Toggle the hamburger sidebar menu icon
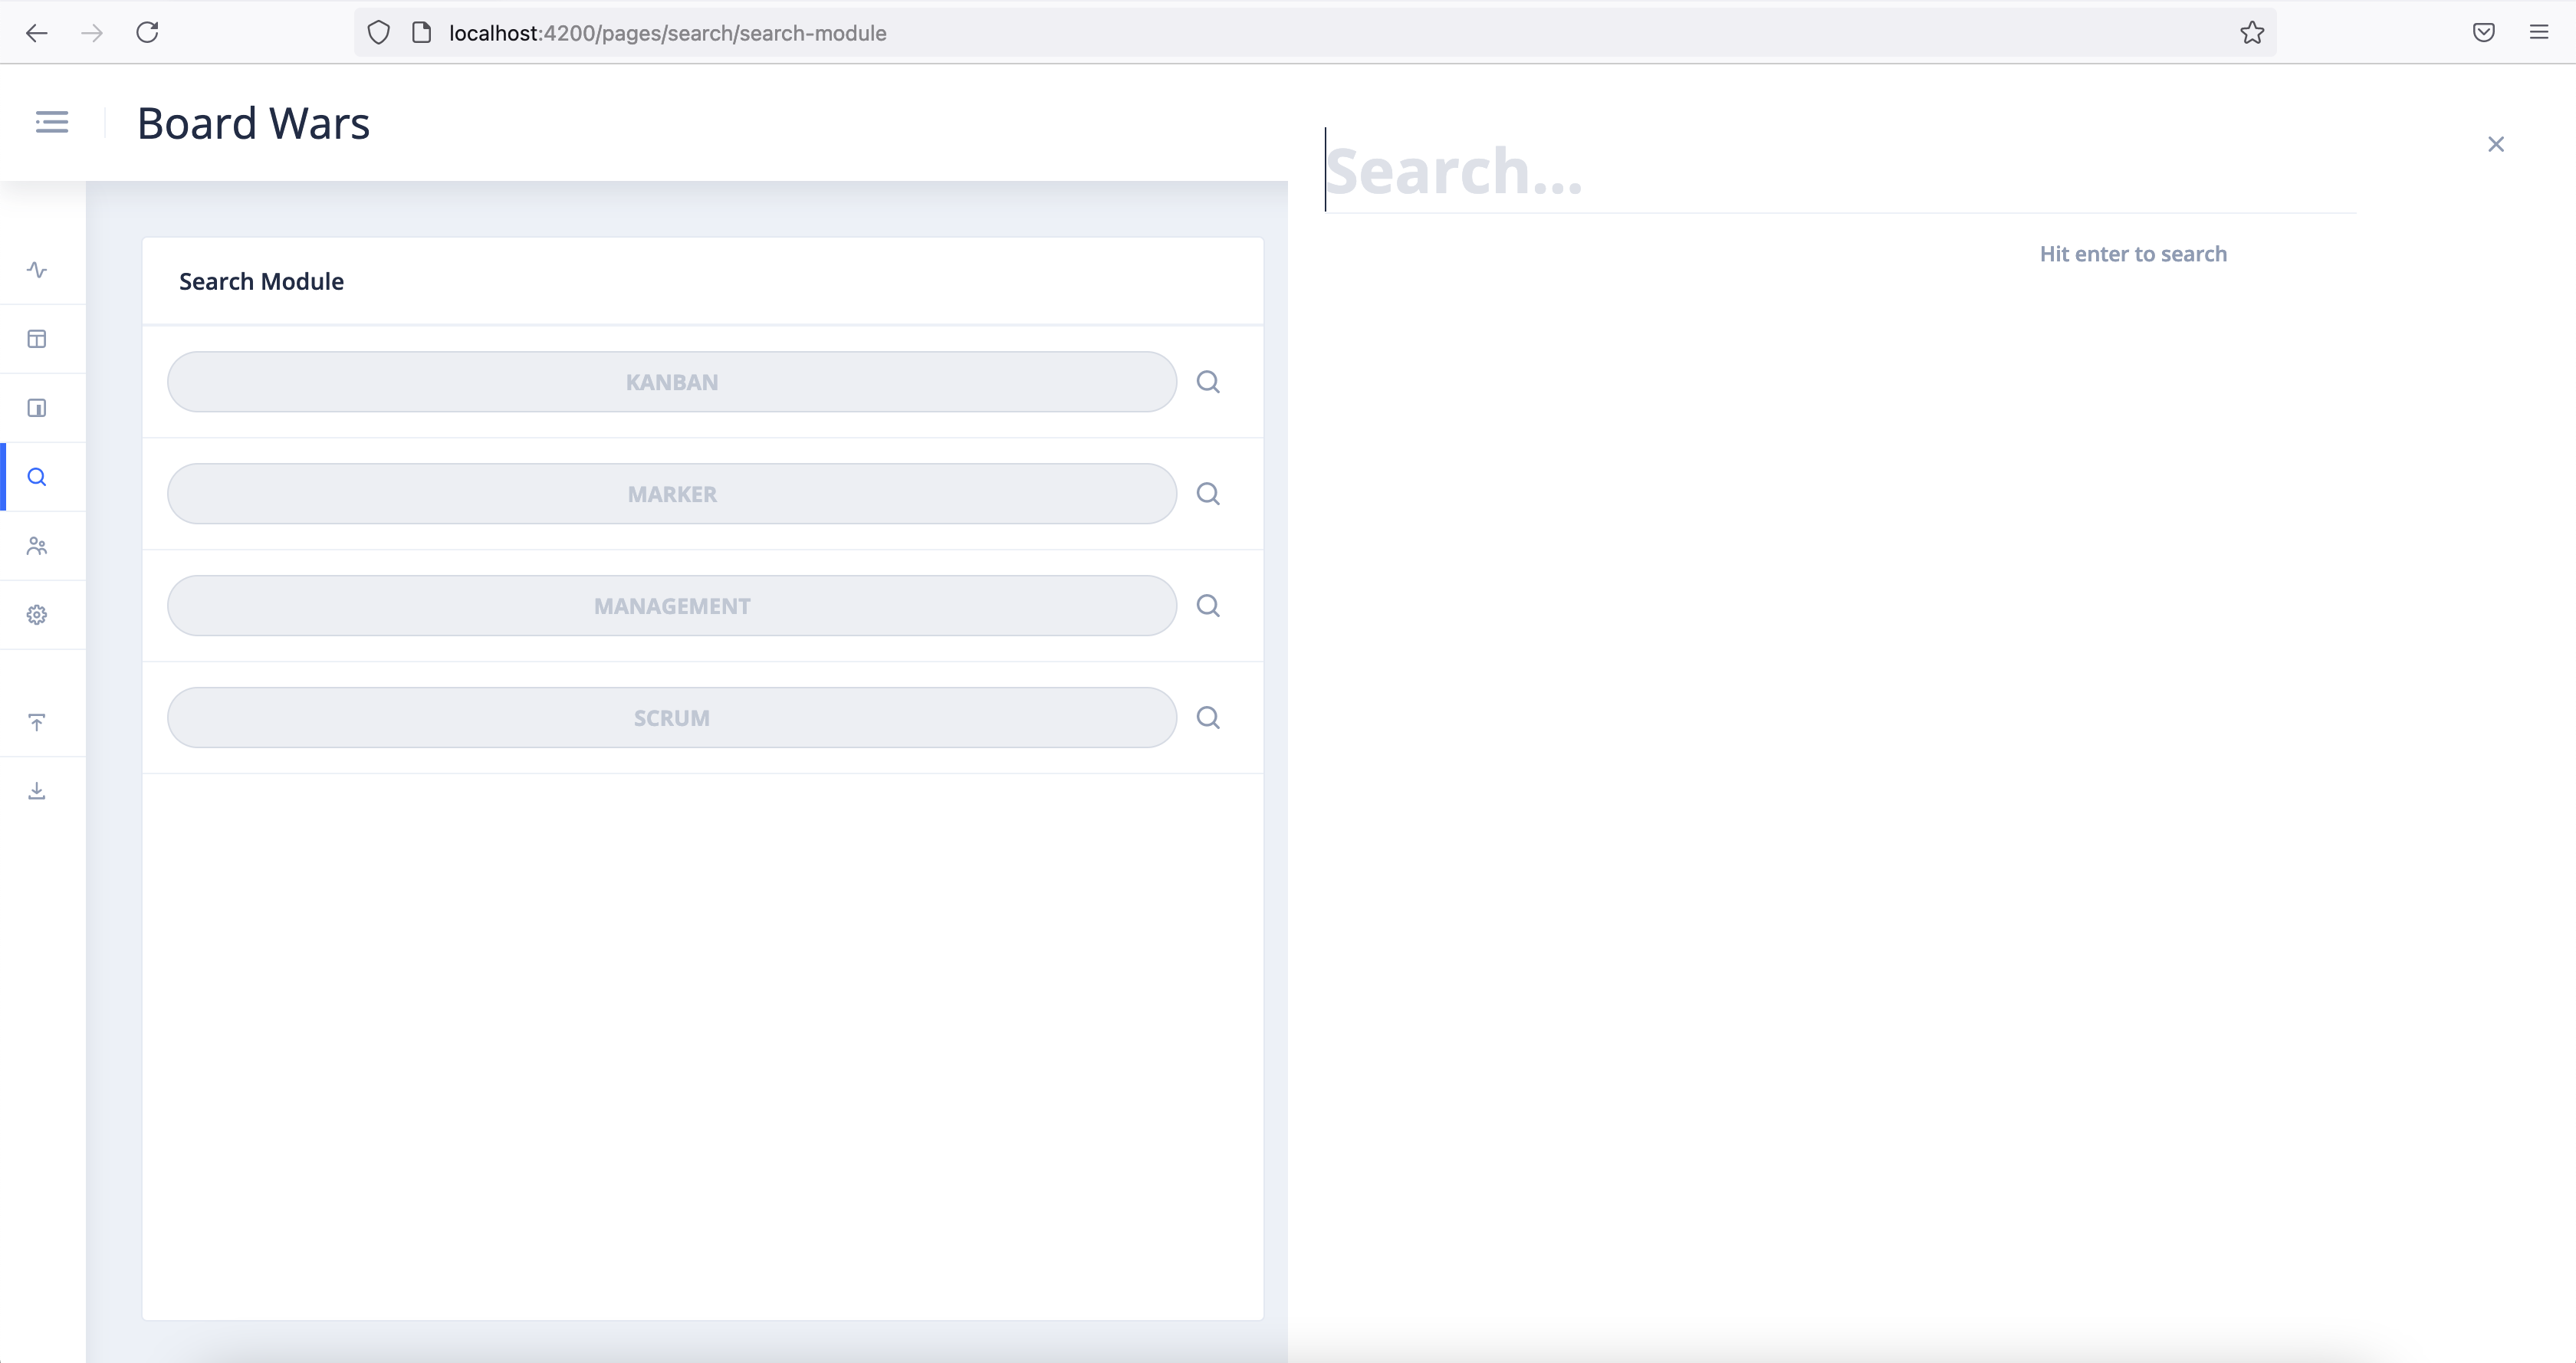The image size is (2576, 1363). 52,122
